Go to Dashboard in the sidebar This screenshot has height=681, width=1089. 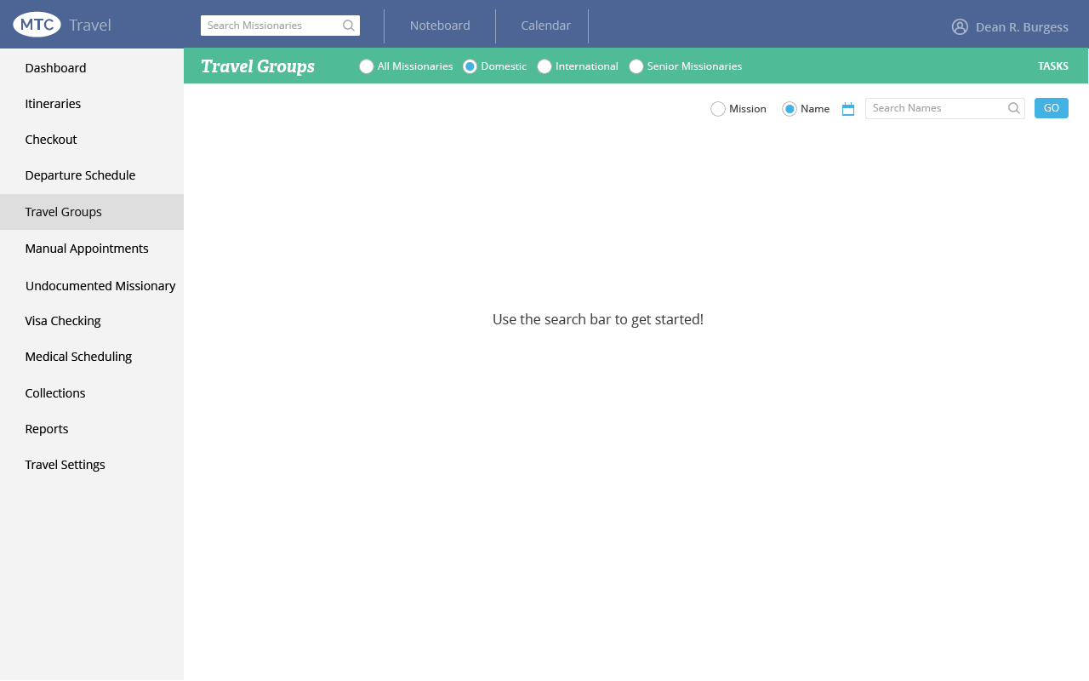click(x=56, y=68)
